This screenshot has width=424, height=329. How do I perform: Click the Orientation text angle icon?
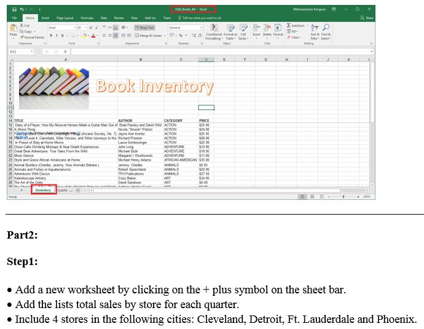(x=124, y=27)
